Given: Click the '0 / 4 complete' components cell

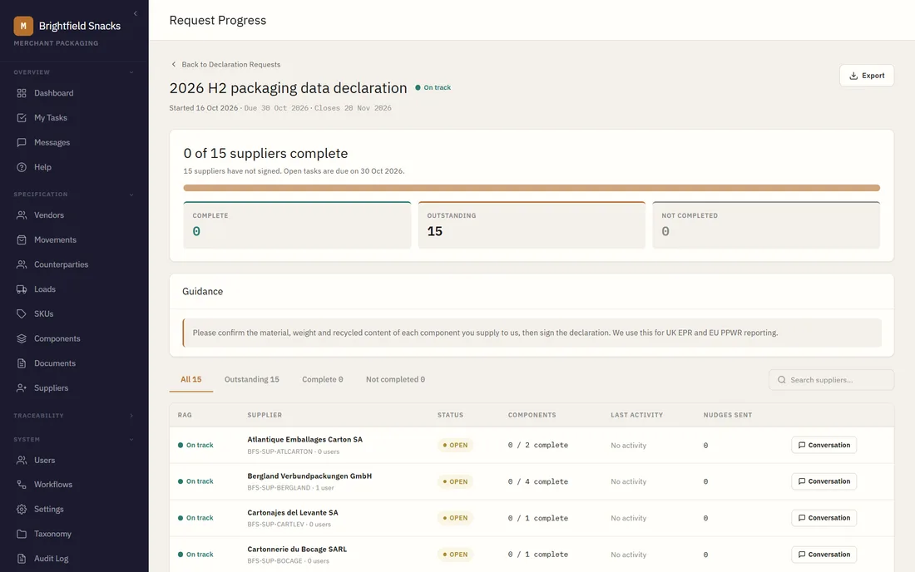Looking at the screenshot, I should pos(537,481).
